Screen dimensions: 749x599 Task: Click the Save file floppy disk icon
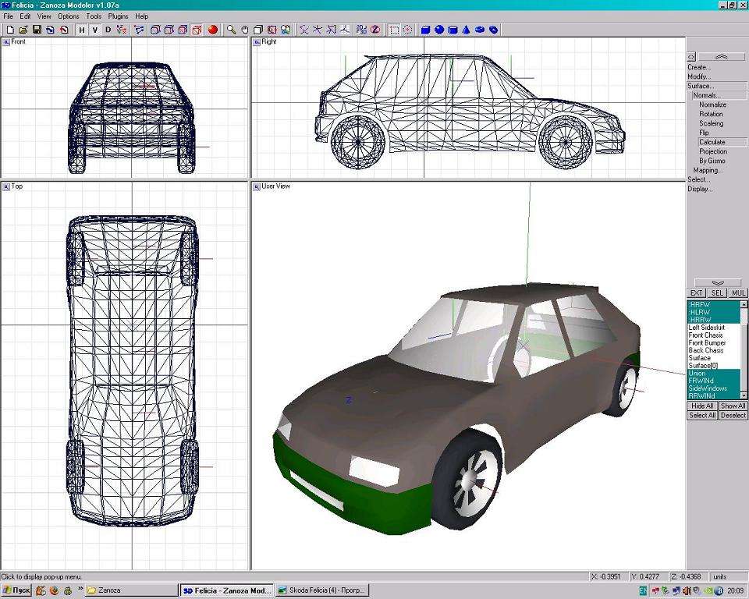coord(37,30)
